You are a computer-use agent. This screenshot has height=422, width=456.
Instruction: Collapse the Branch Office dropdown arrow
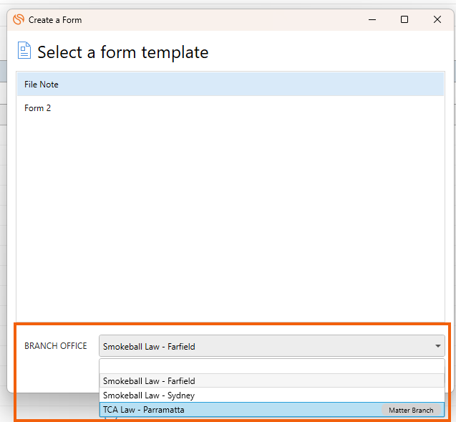pos(438,346)
